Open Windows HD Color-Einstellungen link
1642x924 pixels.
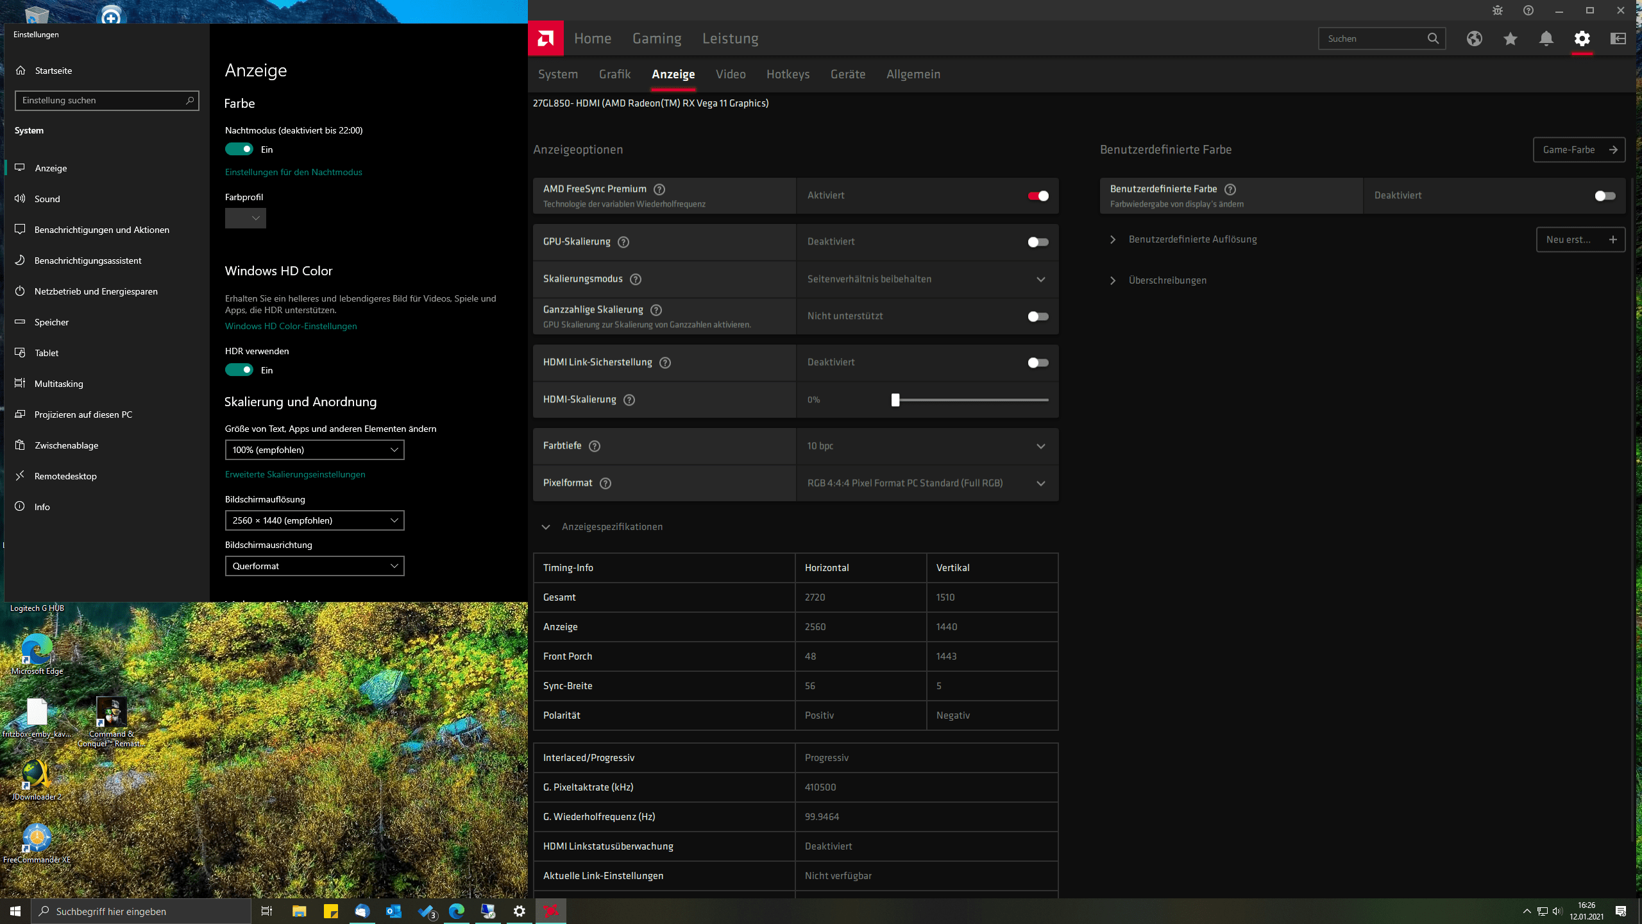(x=291, y=326)
